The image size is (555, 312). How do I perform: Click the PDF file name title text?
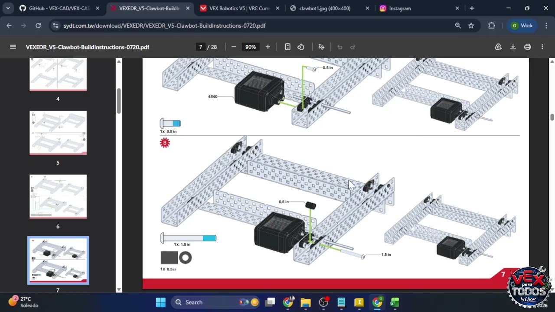tap(88, 47)
